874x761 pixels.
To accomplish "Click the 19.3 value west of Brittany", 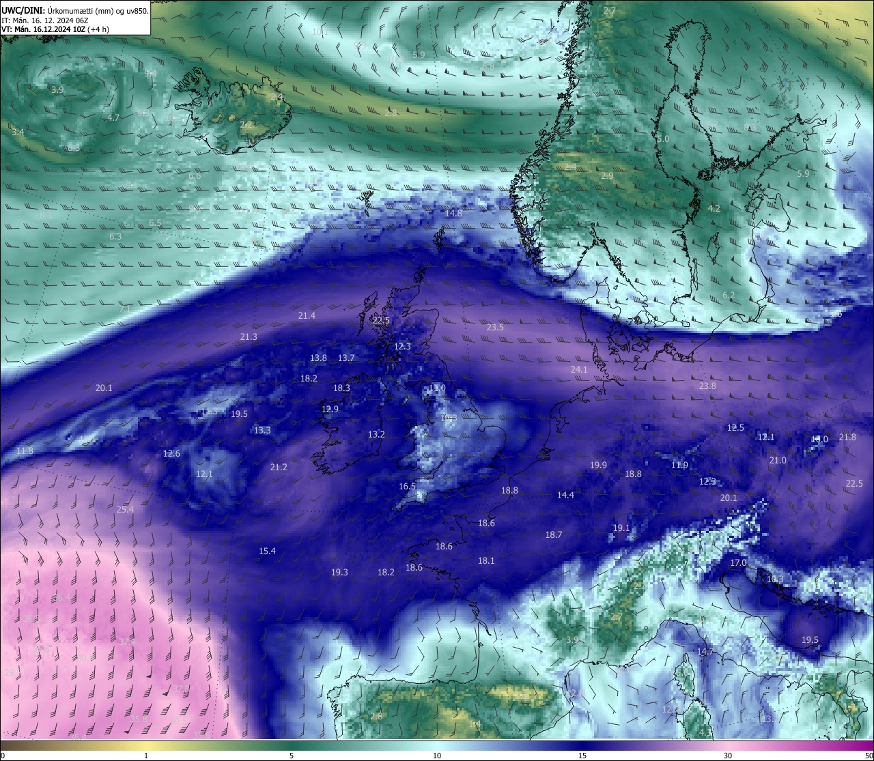I will coord(339,572).
